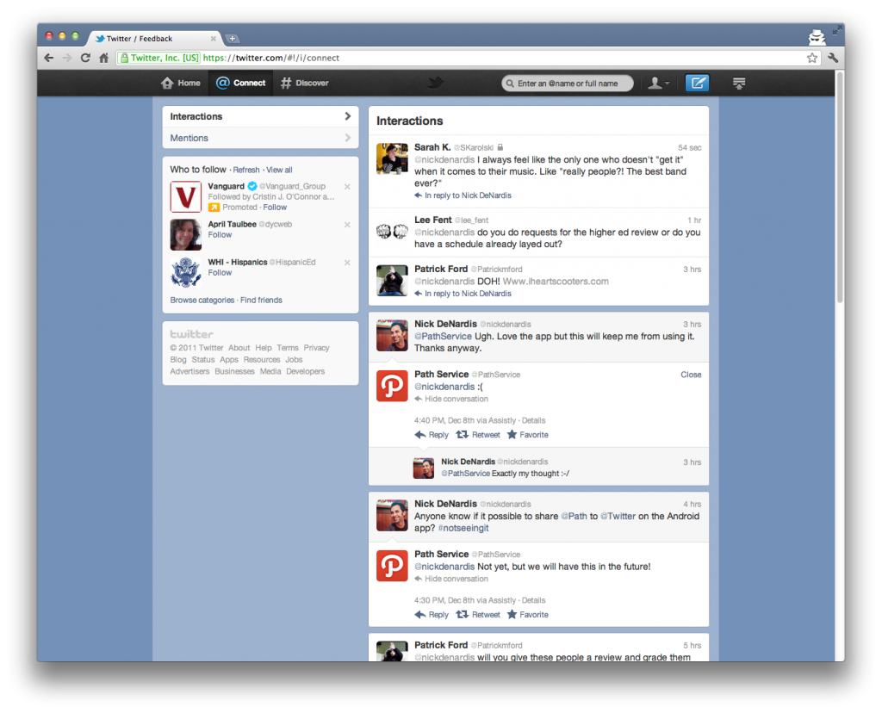
Task: Follow April Taulbee
Action: click(220, 235)
